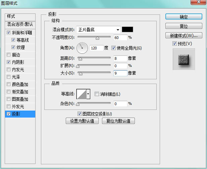Toggle 图层挖空投影 checkbox
Viewport: 207px width, 169px height.
coord(80,114)
